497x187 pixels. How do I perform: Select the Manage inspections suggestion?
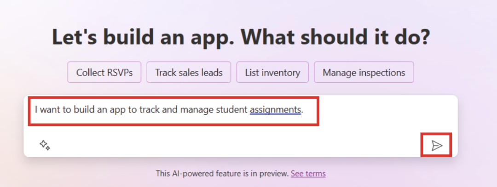click(364, 72)
